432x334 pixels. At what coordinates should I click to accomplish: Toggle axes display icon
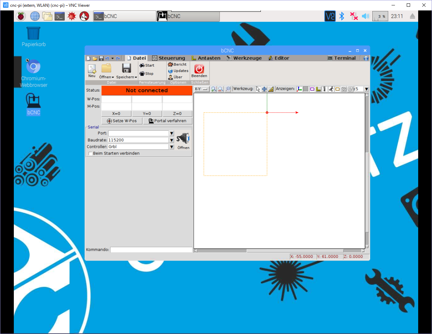click(299, 89)
